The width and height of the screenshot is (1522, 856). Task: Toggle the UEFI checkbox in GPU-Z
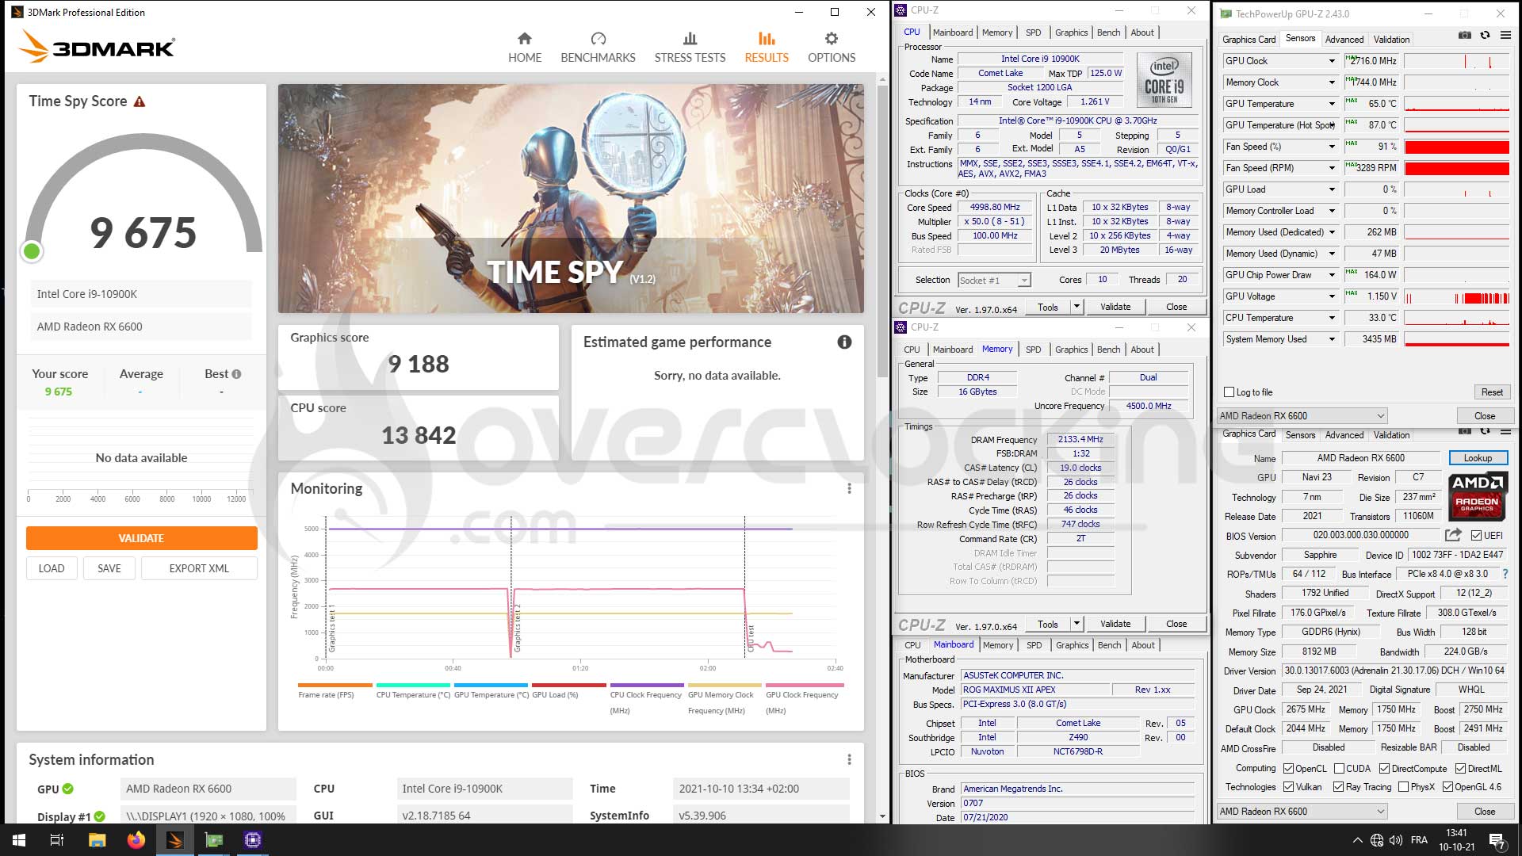(1476, 536)
